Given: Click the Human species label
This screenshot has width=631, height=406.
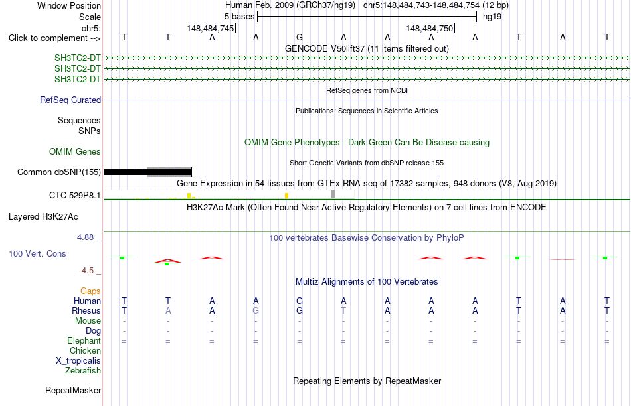Looking at the screenshot, I should click(87, 301).
